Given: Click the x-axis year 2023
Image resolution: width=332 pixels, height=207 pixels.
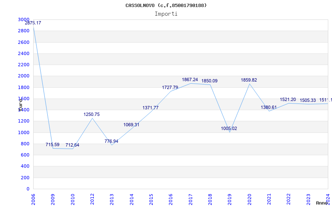Looking at the screenshot, I should 308,200.
